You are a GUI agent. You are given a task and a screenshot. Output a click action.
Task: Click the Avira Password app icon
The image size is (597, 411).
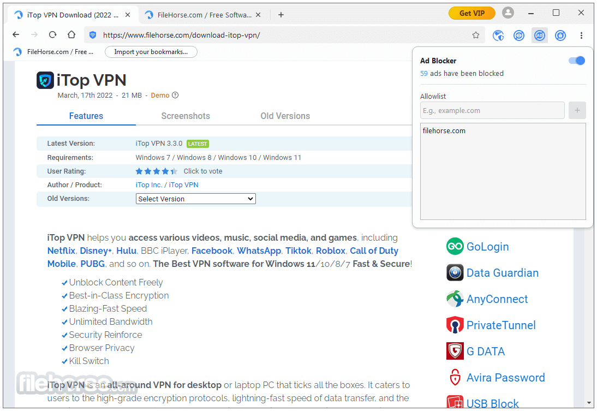[455, 377]
